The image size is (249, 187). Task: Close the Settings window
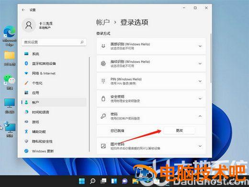(x=206, y=8)
